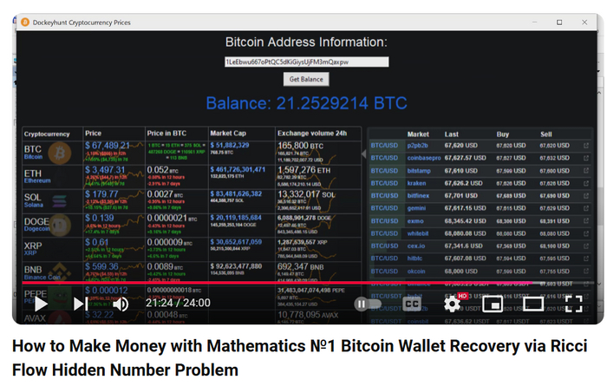Click the Binance Coin logo

tap(60, 271)
